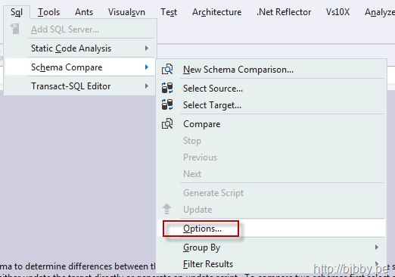The width and height of the screenshot is (395, 277).
Task: Open Transact-SQL Editor submenu
Action: click(x=79, y=86)
